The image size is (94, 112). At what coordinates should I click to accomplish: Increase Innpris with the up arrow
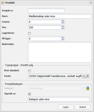click(63, 21)
